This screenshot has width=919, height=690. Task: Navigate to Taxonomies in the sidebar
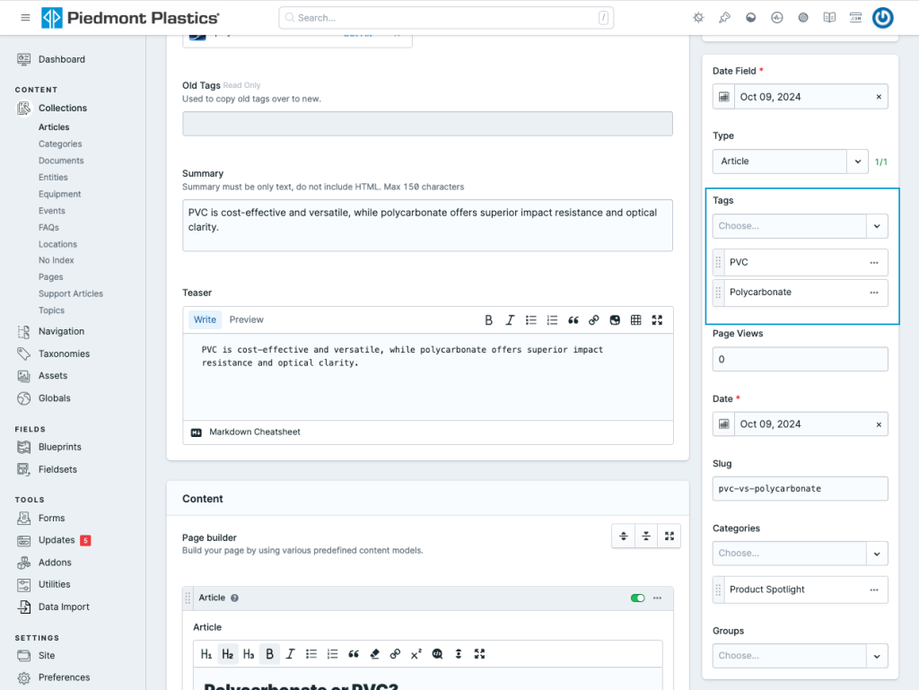coord(66,354)
